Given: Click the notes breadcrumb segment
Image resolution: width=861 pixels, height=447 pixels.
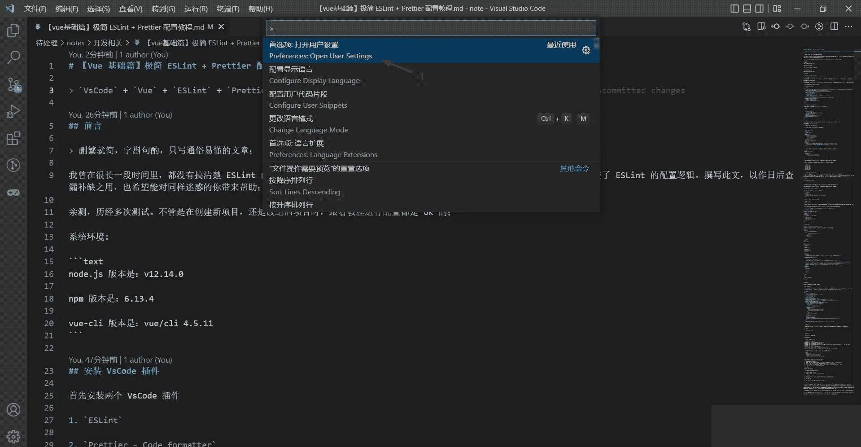Looking at the screenshot, I should [x=75, y=43].
